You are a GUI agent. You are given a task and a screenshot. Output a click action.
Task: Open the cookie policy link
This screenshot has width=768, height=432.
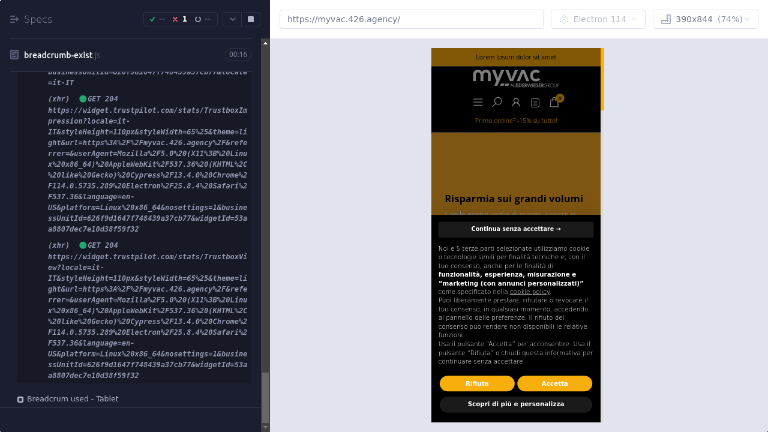coord(529,292)
